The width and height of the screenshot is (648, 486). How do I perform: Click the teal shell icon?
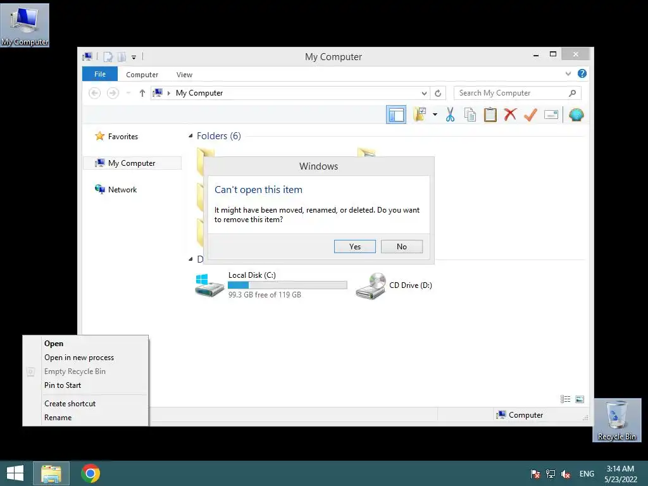tap(576, 115)
